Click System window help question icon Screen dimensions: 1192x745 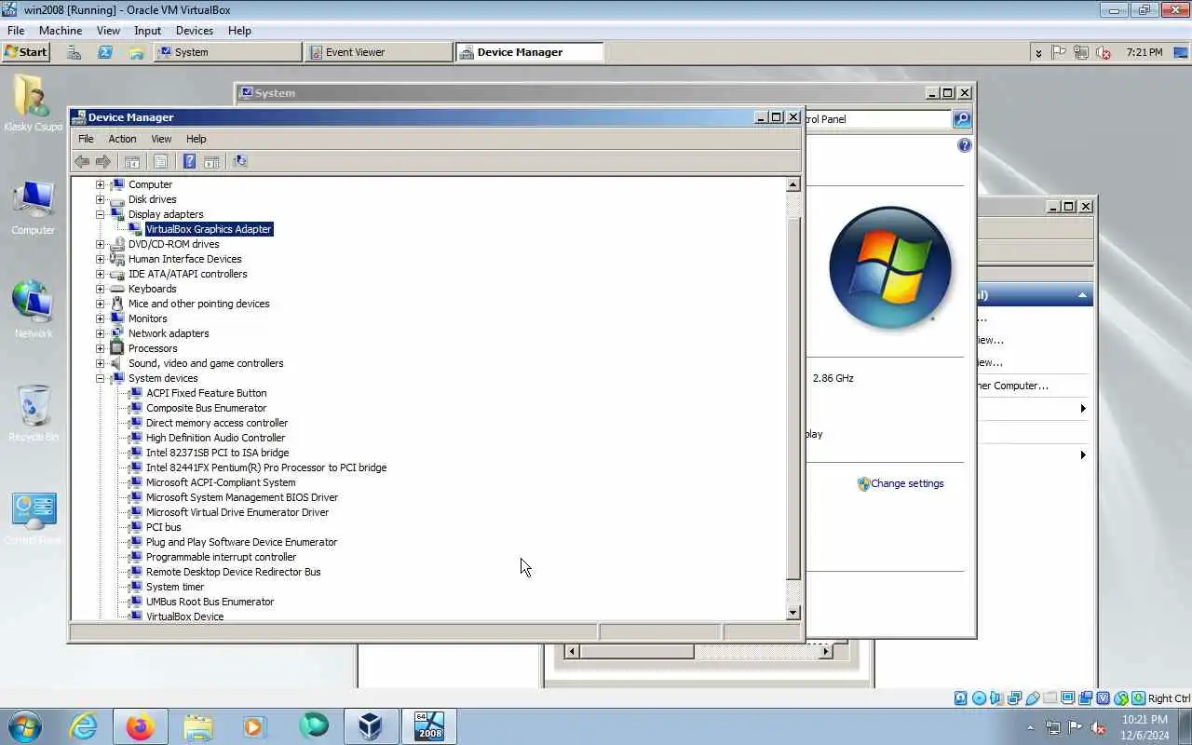964,145
